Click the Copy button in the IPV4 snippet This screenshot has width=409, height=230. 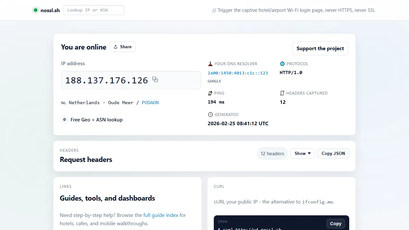click(336, 223)
